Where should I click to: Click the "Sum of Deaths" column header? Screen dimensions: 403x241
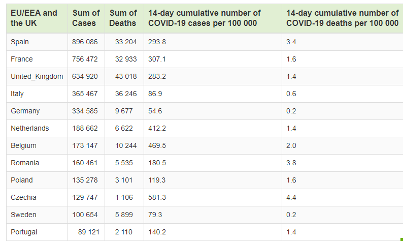pos(123,18)
